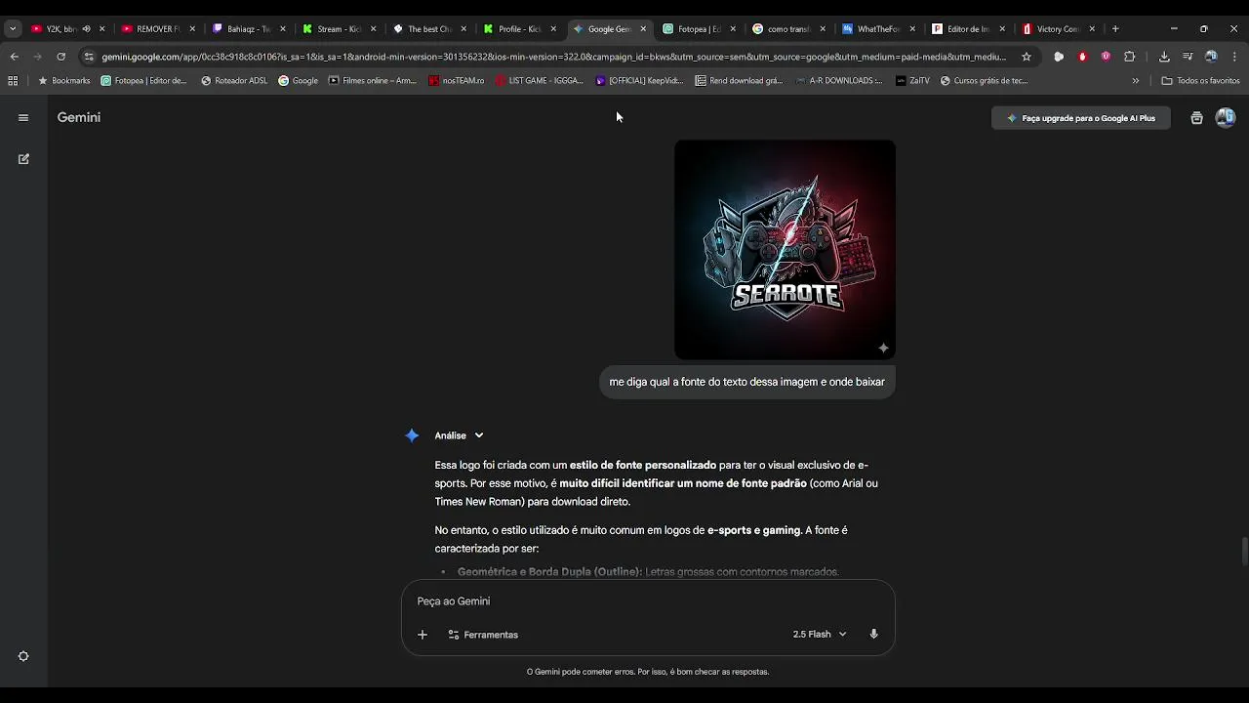This screenshot has width=1249, height=703.
Task: Open the Ferramentas tools button
Action: (483, 635)
